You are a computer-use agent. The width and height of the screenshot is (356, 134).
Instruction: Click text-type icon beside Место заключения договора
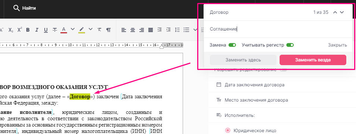pos(219,100)
